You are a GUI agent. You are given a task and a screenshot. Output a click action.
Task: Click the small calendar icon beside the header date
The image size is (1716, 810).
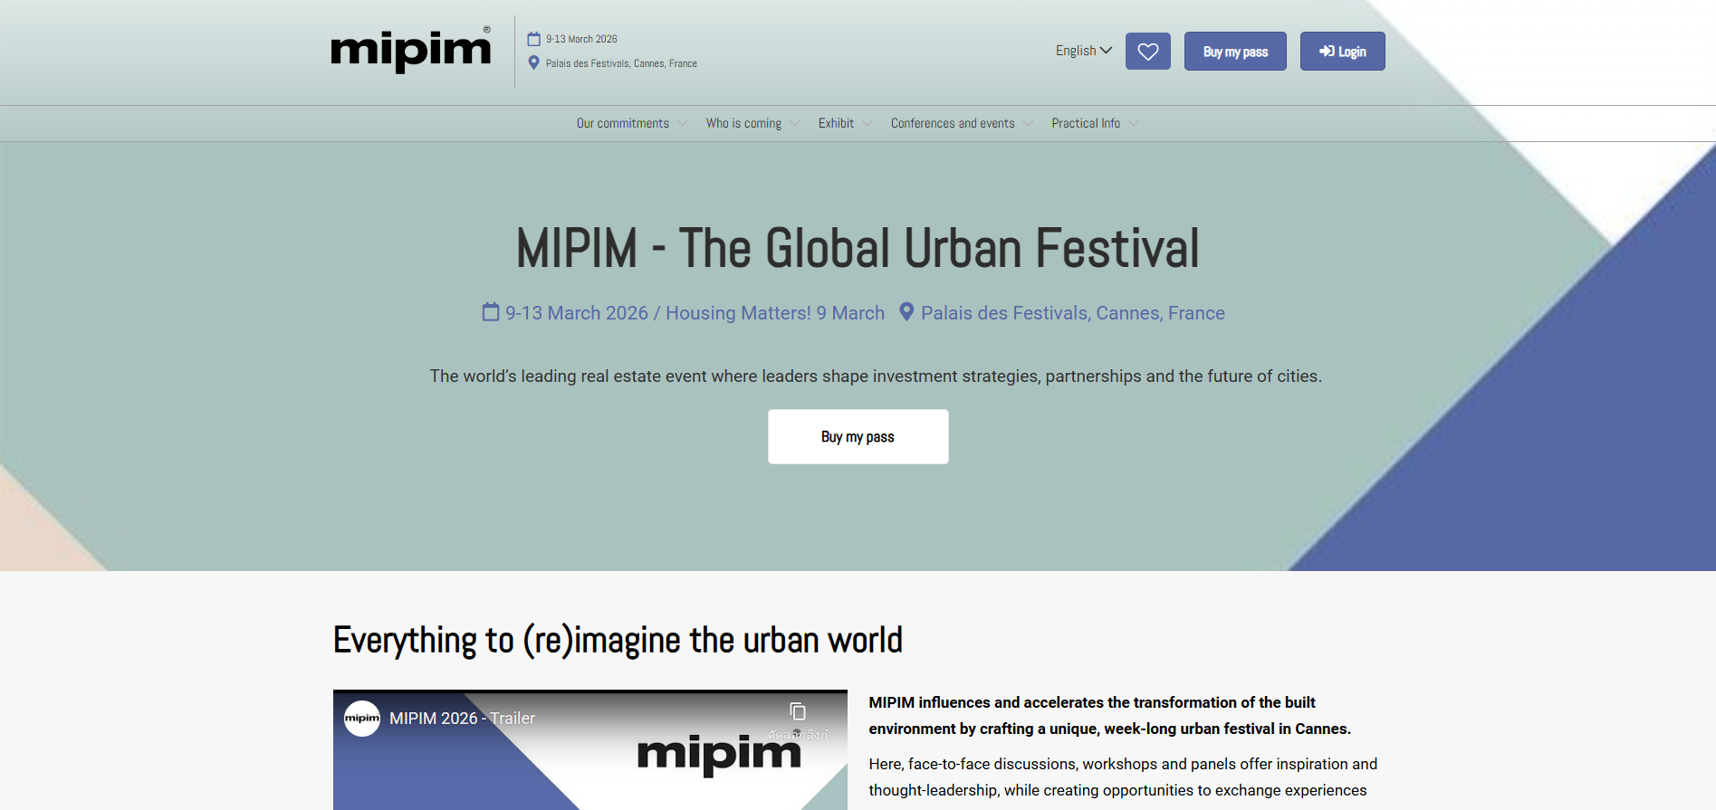[x=534, y=39]
